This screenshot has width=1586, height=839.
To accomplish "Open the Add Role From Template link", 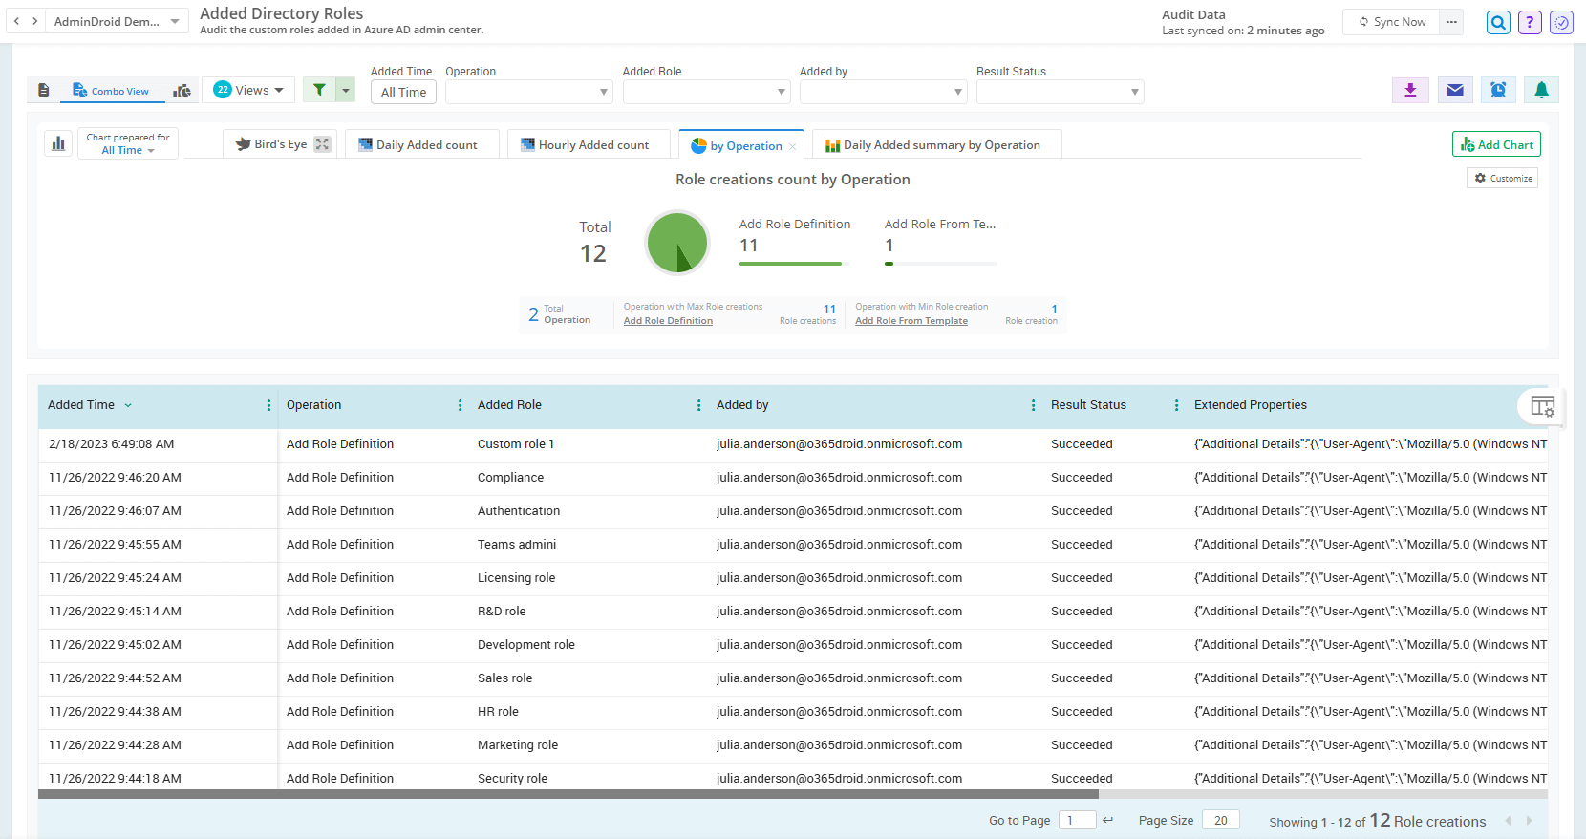I will click(911, 321).
